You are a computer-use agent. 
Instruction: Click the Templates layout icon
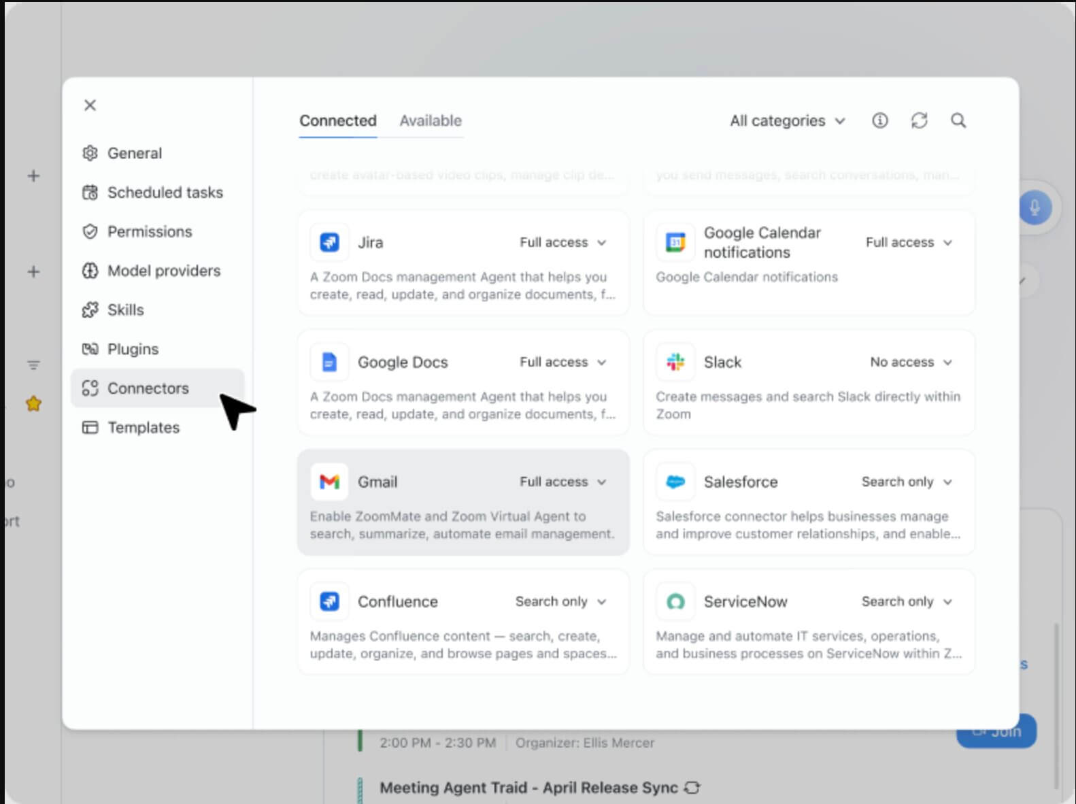pos(90,427)
